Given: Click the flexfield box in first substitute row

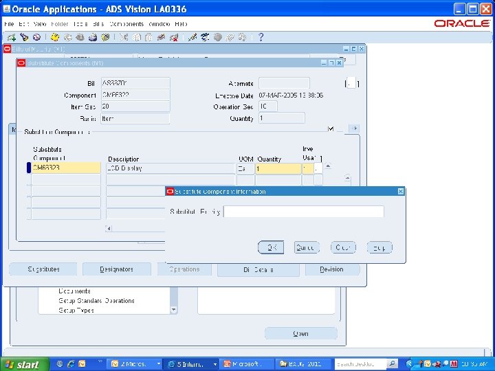Looking at the screenshot, I should pos(318,168).
